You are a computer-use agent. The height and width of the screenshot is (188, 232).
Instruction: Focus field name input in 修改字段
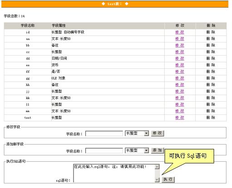click(x=104, y=133)
